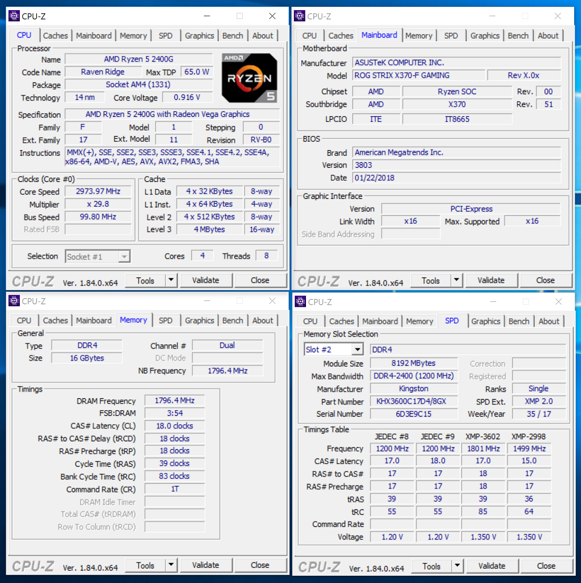581x583 pixels.
Task: Open the Memory tab in the Mainboard window
Action: pyautogui.click(x=419, y=35)
